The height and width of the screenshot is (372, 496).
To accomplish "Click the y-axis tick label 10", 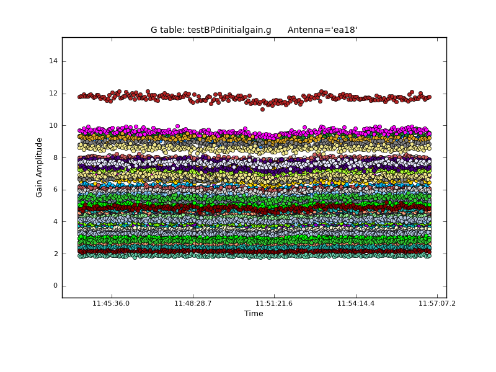I will [53, 125].
